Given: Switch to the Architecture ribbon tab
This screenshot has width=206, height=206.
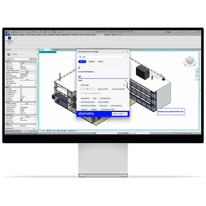Looking at the screenshot, I should [14, 35].
